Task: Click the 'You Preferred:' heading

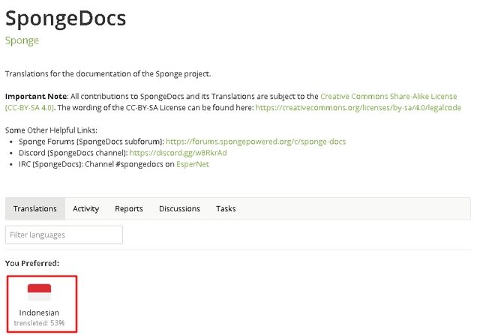Action: point(32,263)
